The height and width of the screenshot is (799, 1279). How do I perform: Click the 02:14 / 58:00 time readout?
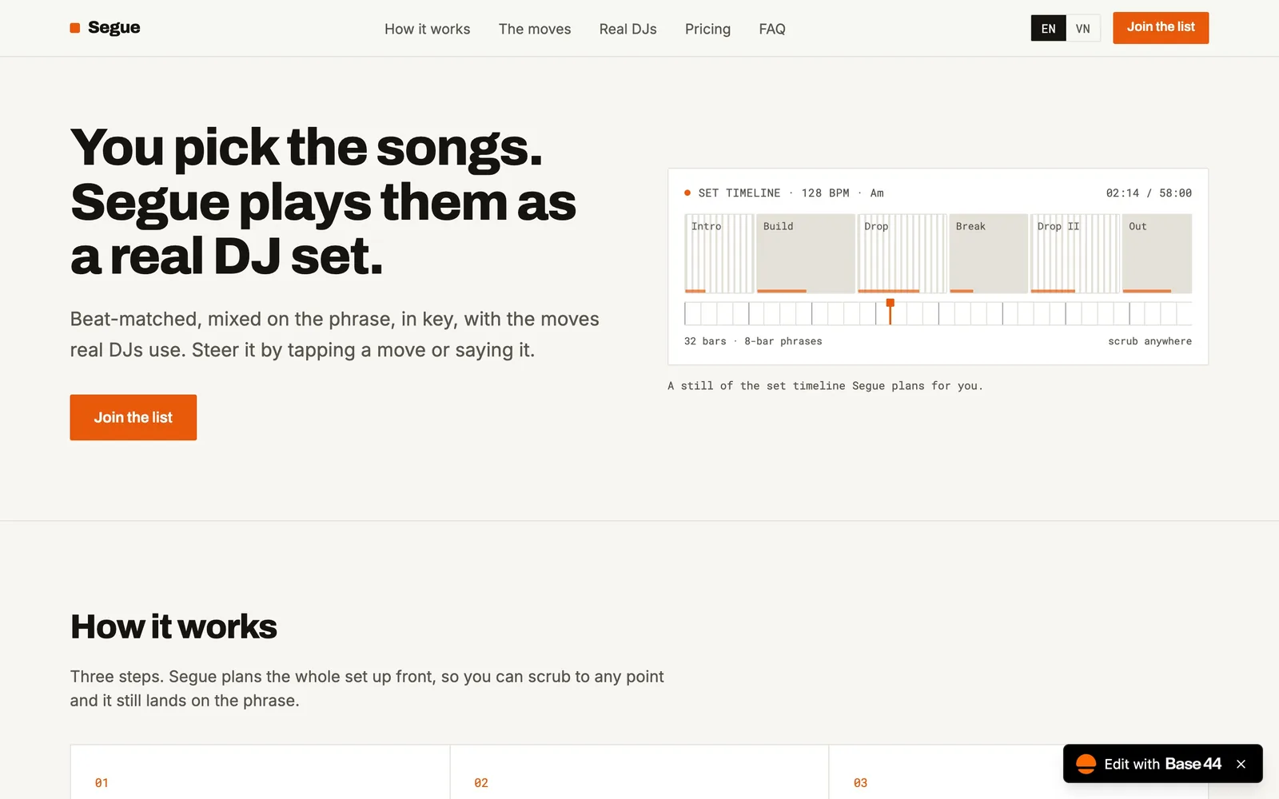[1149, 193]
